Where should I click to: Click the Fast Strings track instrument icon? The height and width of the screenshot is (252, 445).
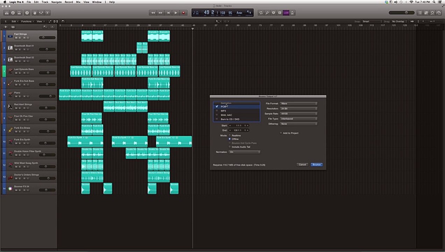coord(10,36)
